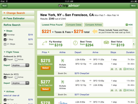Open the Outbound Depart Anytime dropdown
This screenshot has height=104, width=138.
click(20, 65)
